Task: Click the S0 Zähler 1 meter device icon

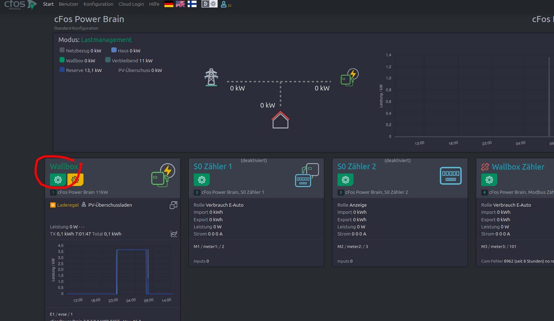Action: (x=307, y=175)
